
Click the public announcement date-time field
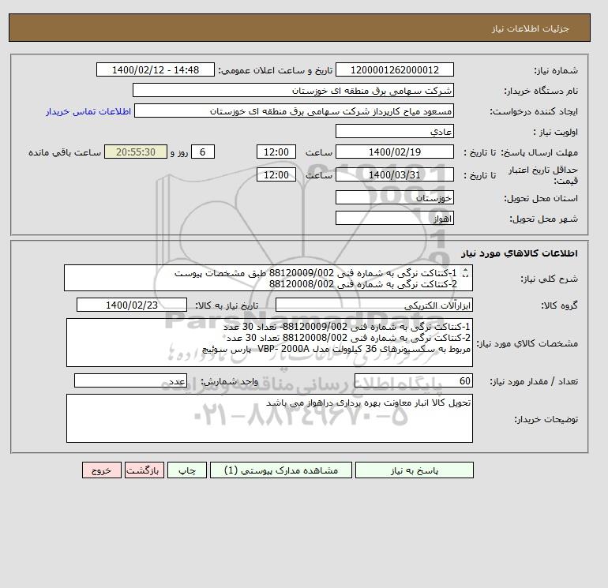(x=155, y=69)
